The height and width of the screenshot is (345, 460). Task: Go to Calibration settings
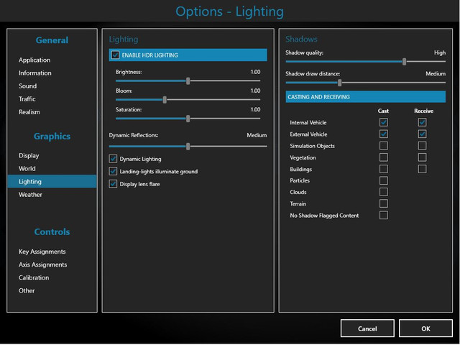34,277
